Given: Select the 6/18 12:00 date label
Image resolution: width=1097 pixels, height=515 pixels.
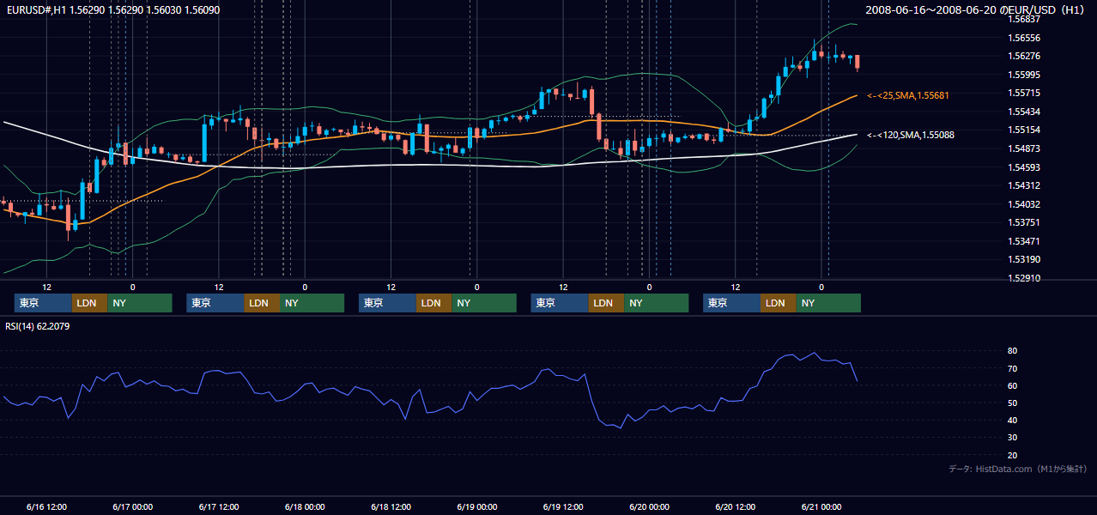Looking at the screenshot, I should tap(391, 507).
